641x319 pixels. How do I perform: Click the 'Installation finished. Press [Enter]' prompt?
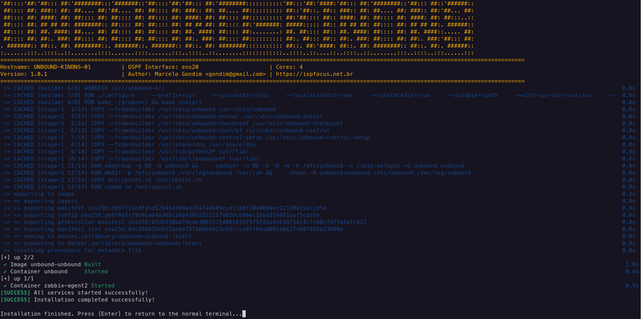(121, 314)
